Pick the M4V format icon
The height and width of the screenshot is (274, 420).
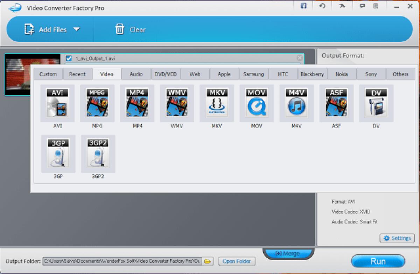[x=296, y=103]
